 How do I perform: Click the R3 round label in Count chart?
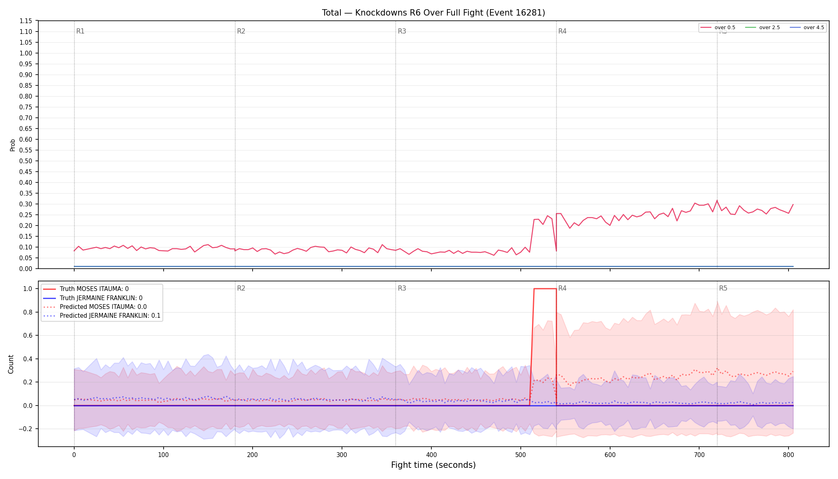pyautogui.click(x=402, y=288)
